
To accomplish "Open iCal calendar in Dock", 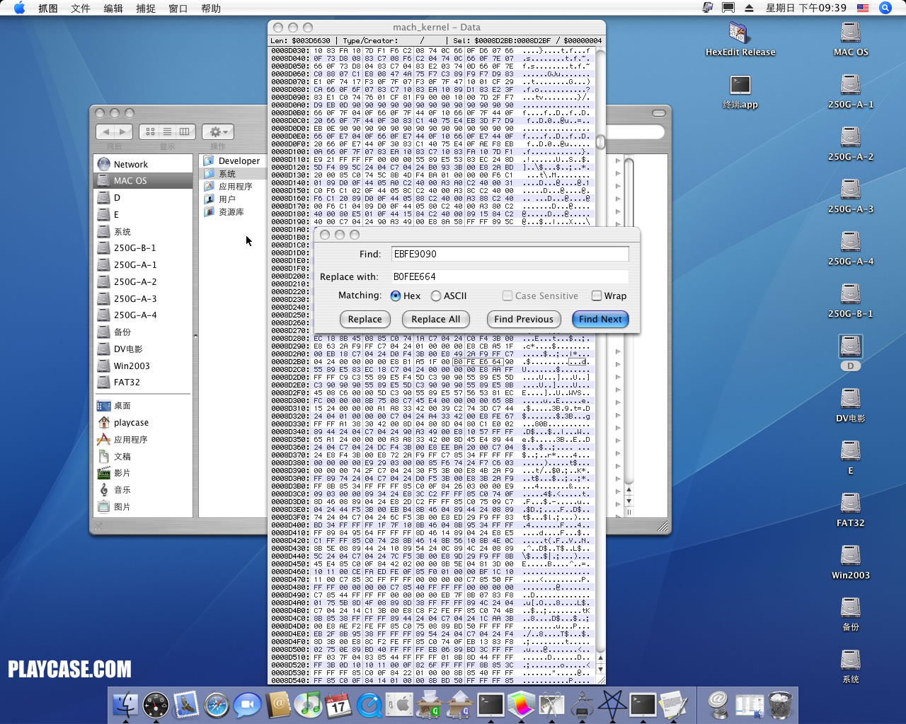I will pos(338,704).
